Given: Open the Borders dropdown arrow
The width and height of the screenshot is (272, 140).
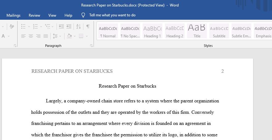Looking at the screenshot, I should [x=86, y=36].
